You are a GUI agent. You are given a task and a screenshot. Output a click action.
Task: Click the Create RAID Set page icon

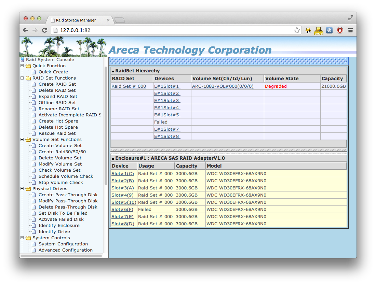coord(34,84)
